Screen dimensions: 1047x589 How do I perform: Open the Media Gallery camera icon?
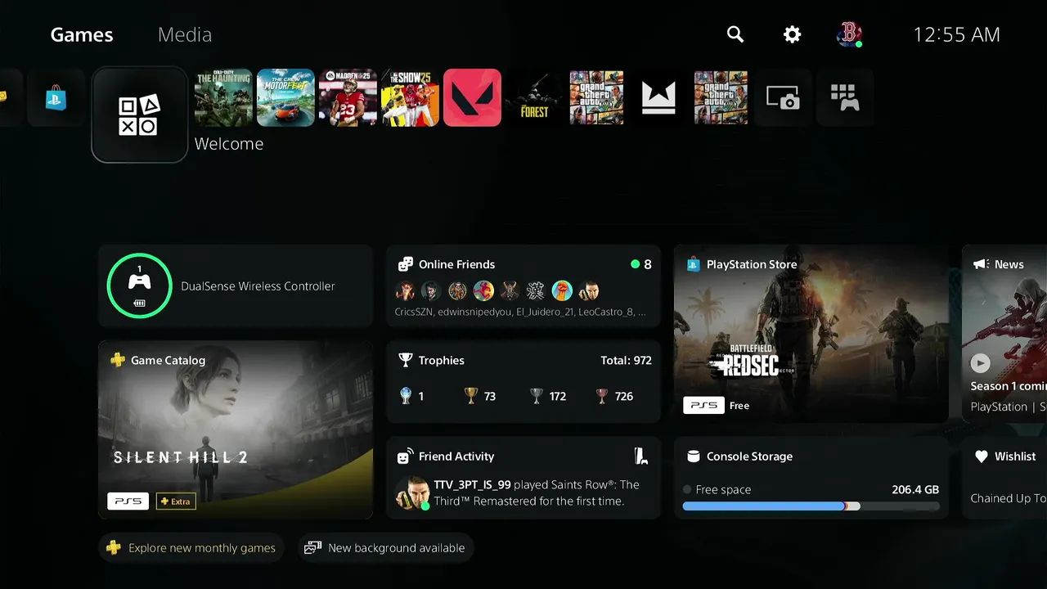[783, 97]
